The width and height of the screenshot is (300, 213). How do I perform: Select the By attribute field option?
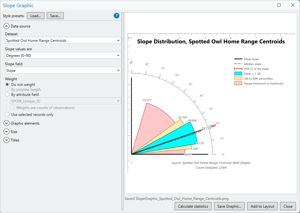point(7,94)
